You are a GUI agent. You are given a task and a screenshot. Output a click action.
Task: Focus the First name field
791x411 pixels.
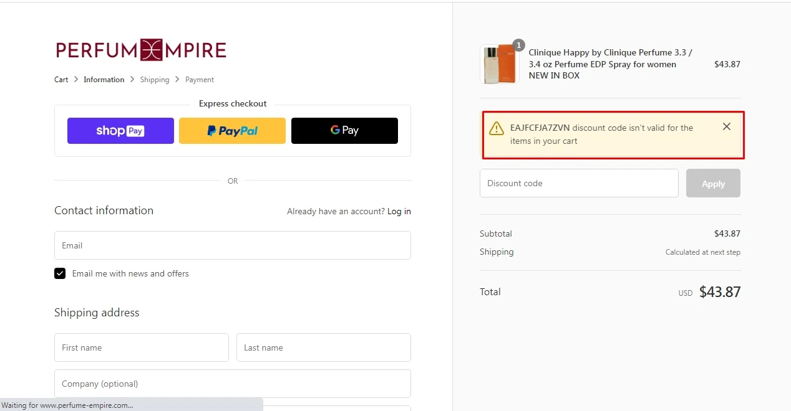click(142, 347)
